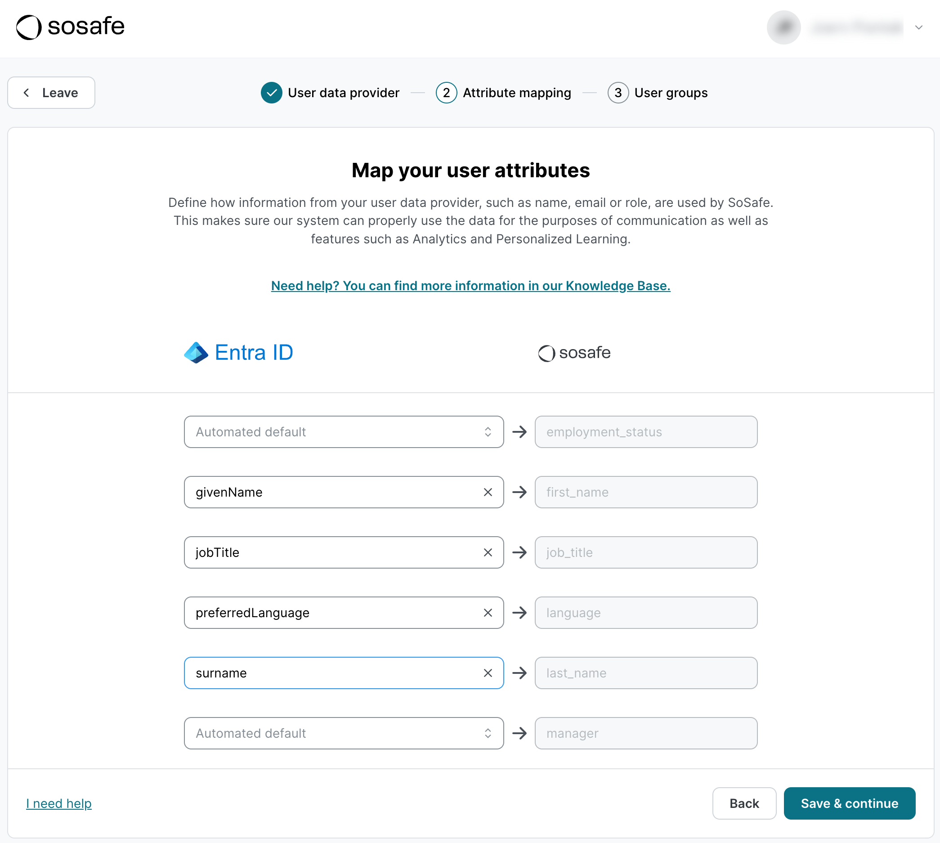This screenshot has height=843, width=940.
Task: Clear the jobTitle attribute field
Action: [x=488, y=552]
